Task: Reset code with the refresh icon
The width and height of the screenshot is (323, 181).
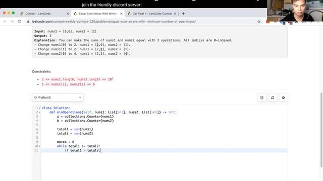Action: [273, 98]
